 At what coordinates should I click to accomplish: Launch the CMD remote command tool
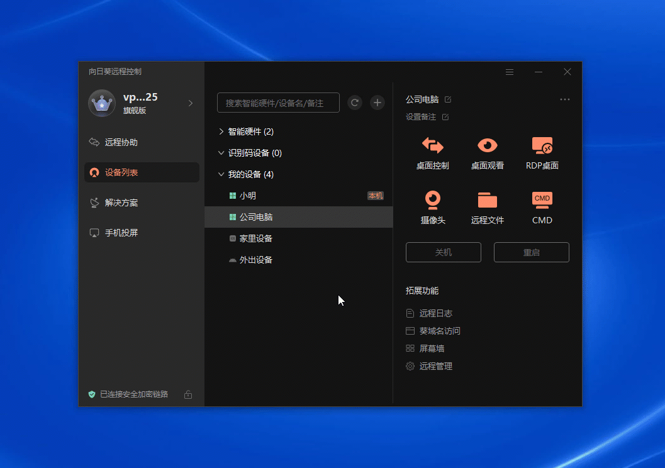pyautogui.click(x=542, y=208)
